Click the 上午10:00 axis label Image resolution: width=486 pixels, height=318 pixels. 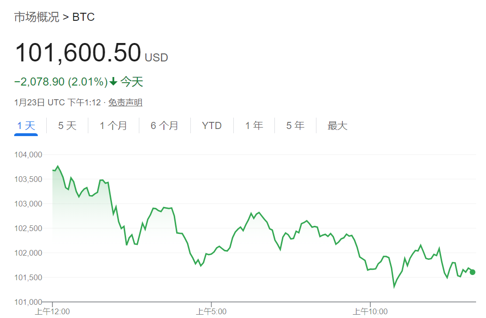[x=370, y=311]
